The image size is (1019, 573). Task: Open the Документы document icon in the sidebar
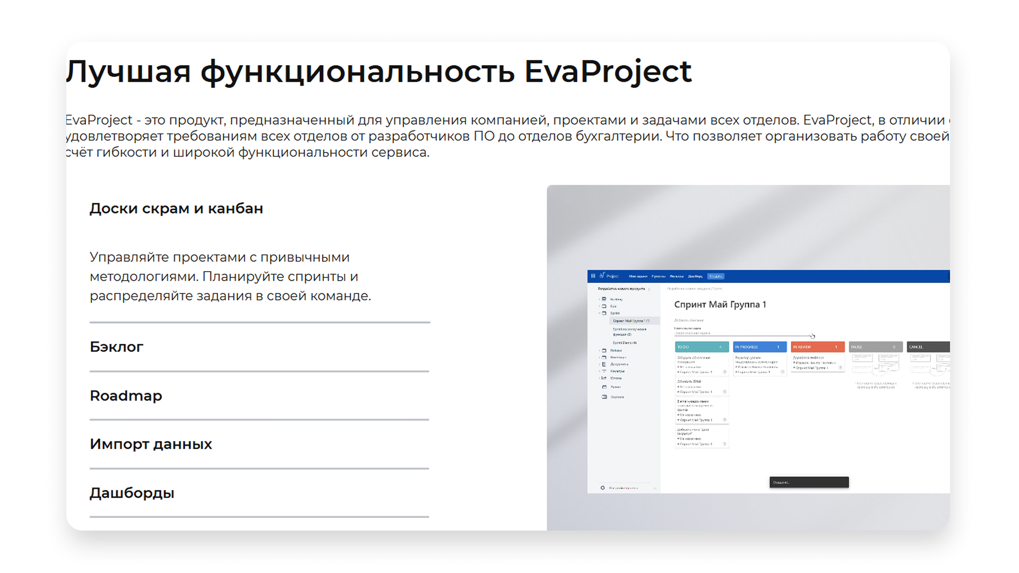click(603, 364)
